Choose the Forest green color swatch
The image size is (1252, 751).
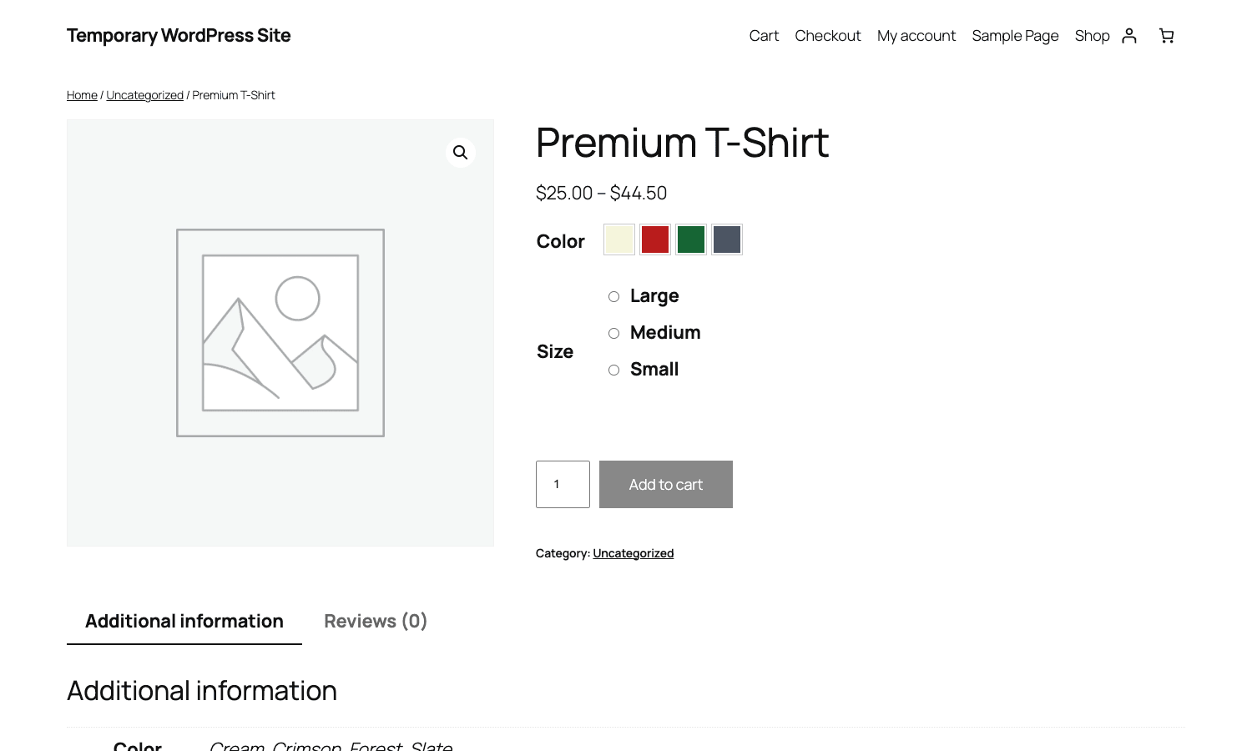[x=691, y=239]
